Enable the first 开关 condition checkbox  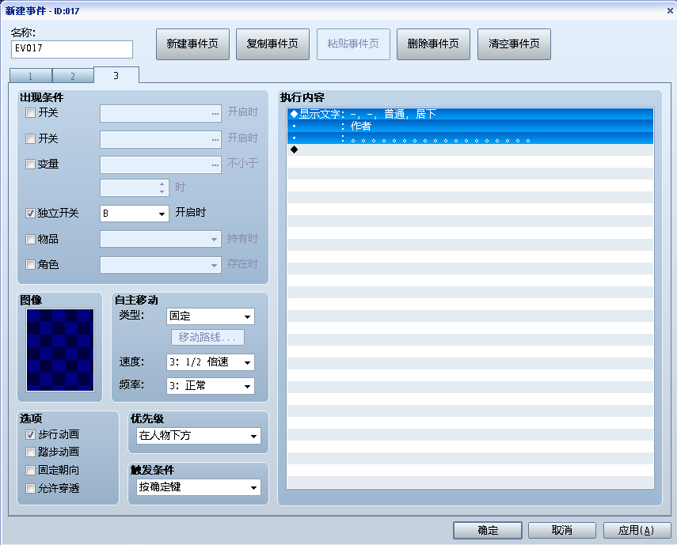[x=30, y=113]
